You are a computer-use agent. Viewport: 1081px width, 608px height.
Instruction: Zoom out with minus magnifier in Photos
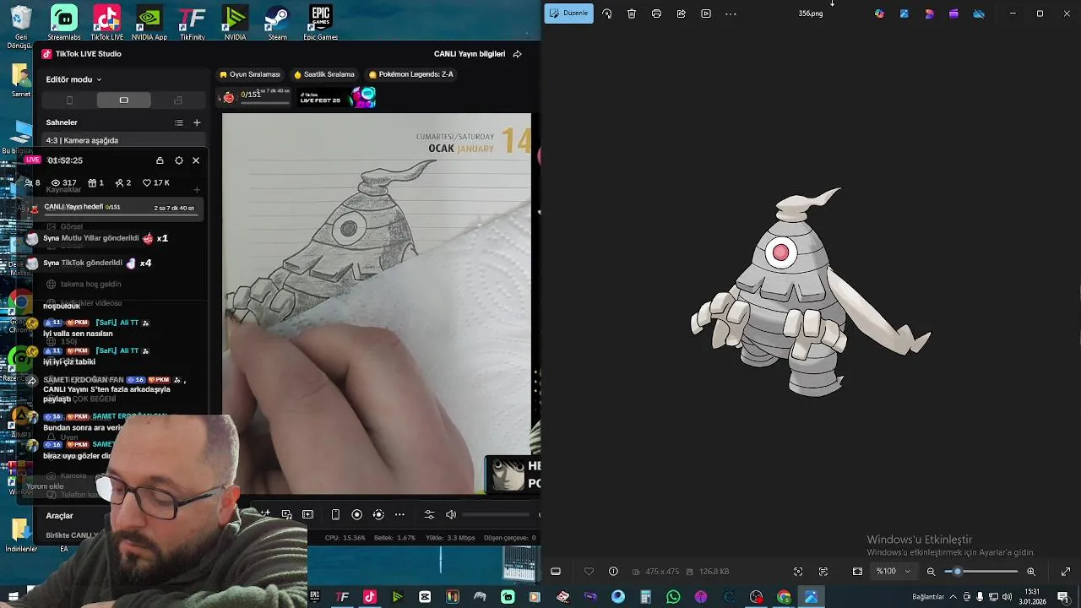point(931,572)
